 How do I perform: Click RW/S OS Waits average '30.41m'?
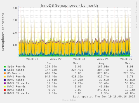click(104, 83)
